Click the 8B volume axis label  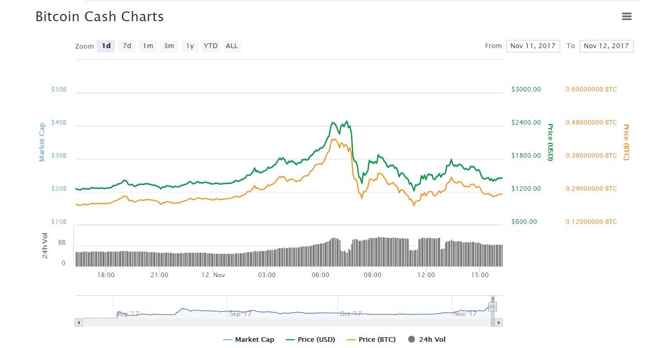pyautogui.click(x=62, y=242)
